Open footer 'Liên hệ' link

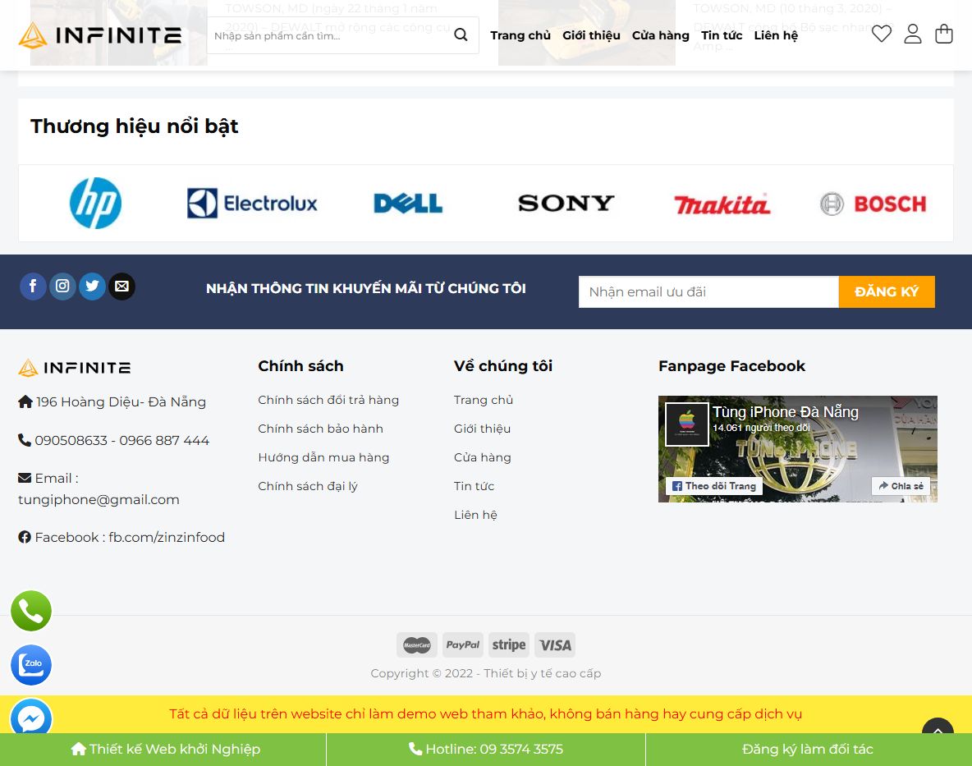coord(475,515)
